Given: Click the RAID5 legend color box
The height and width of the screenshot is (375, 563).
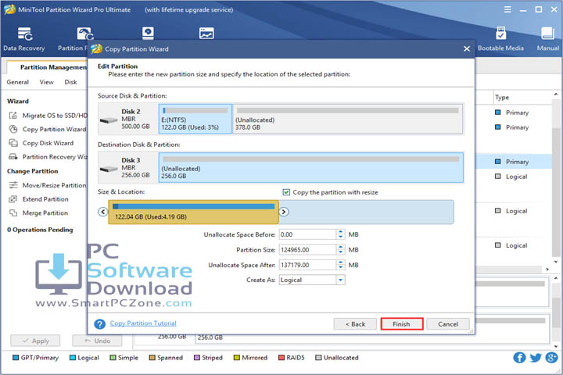Looking at the screenshot, I should point(281,357).
